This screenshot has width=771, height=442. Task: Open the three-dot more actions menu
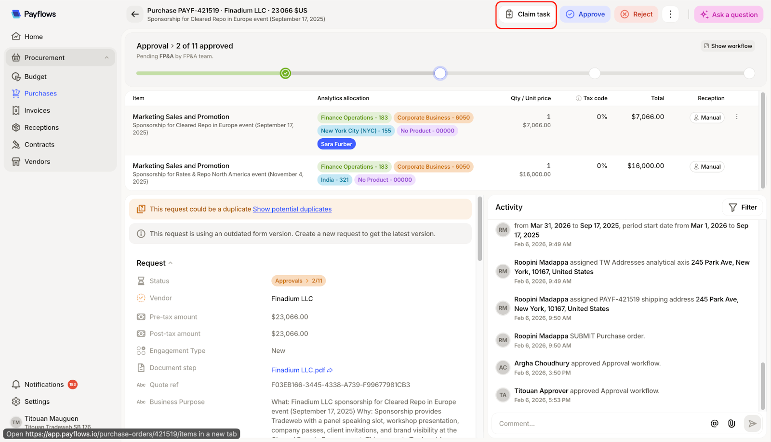[x=670, y=14]
